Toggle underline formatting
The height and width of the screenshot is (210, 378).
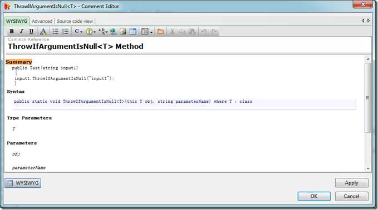(x=31, y=31)
